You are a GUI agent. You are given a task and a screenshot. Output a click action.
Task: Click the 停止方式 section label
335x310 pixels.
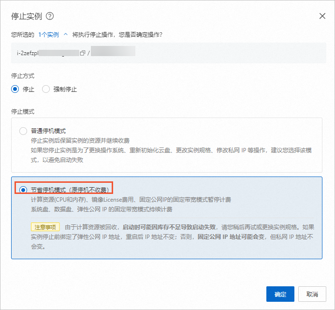pos(23,76)
